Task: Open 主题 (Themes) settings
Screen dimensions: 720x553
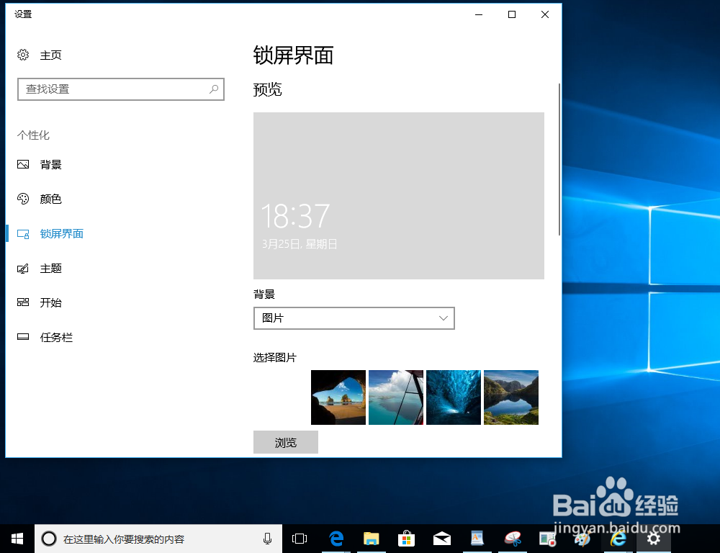Action: 50,268
